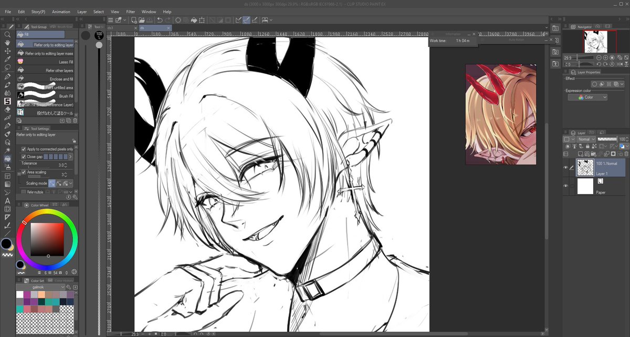Click the layer opacity value field
The height and width of the screenshot is (337, 630).
(x=622, y=139)
